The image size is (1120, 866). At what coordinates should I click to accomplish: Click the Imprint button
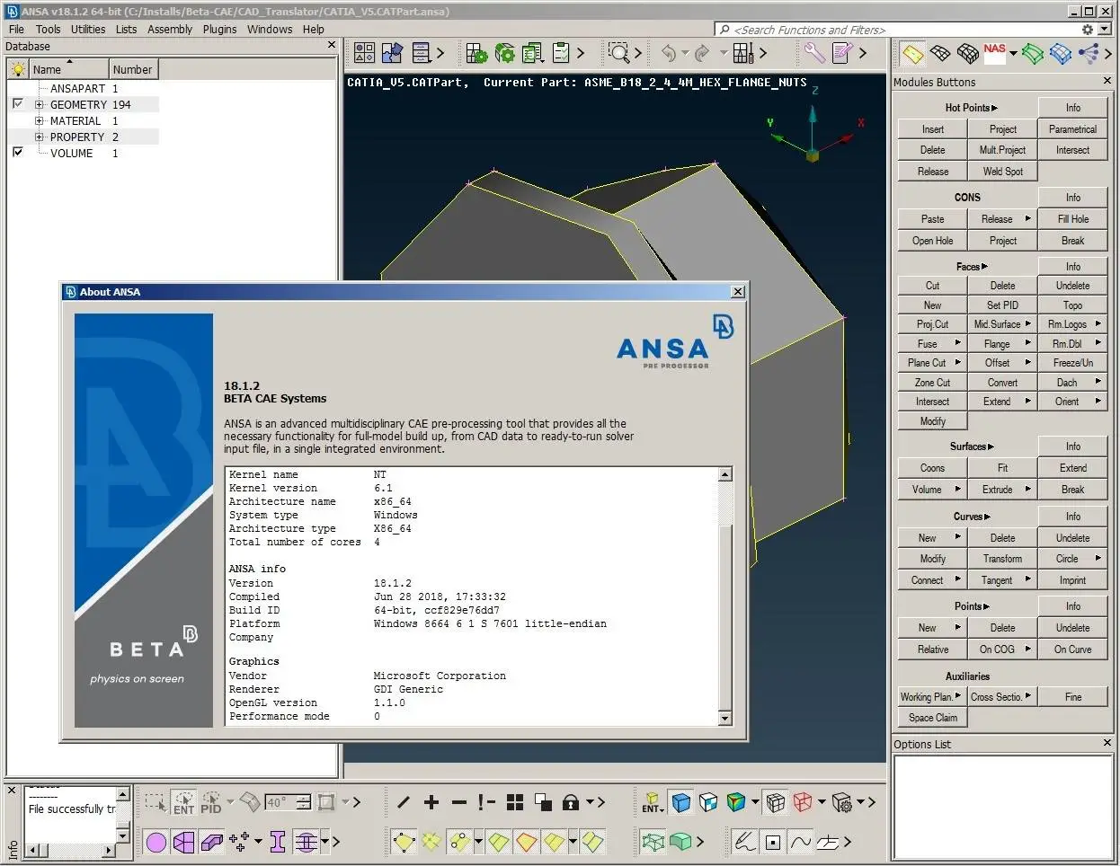[x=1072, y=580]
